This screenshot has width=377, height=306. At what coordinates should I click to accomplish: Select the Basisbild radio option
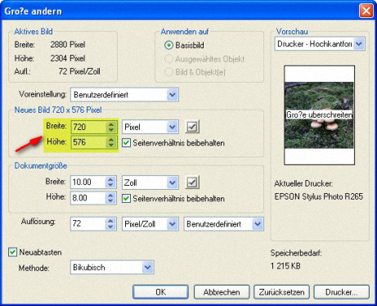coord(168,45)
